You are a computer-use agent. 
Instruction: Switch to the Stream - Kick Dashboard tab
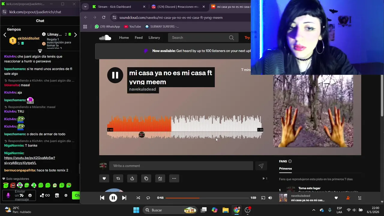pos(115,7)
